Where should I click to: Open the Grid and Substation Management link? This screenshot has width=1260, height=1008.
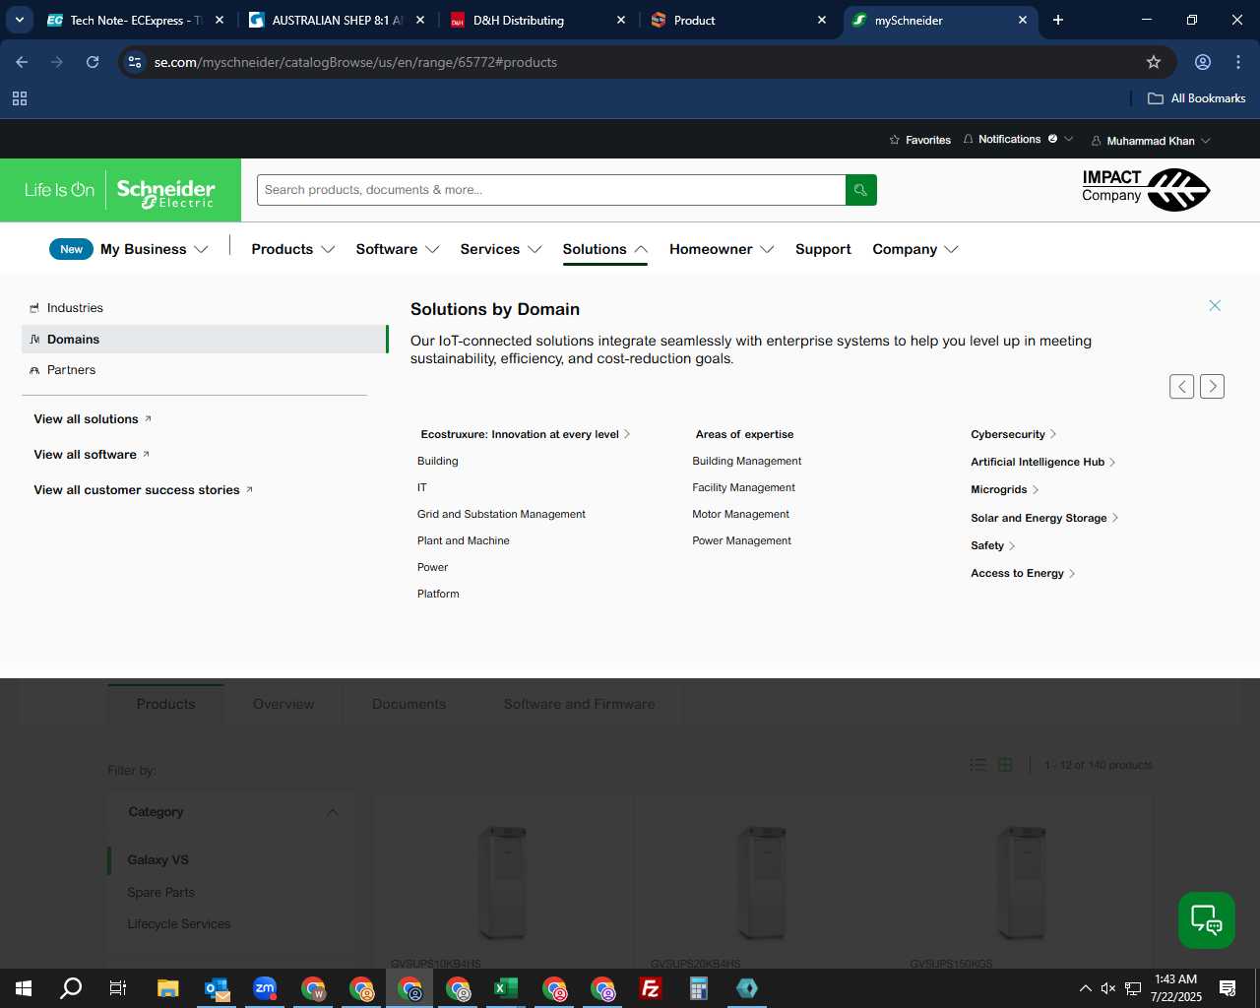501,514
